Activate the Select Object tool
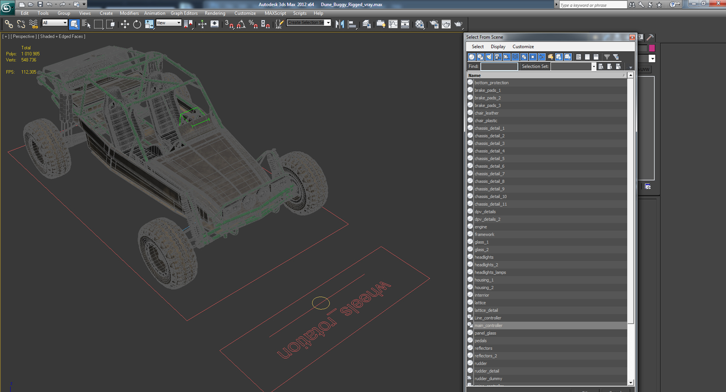726x392 pixels. point(74,24)
